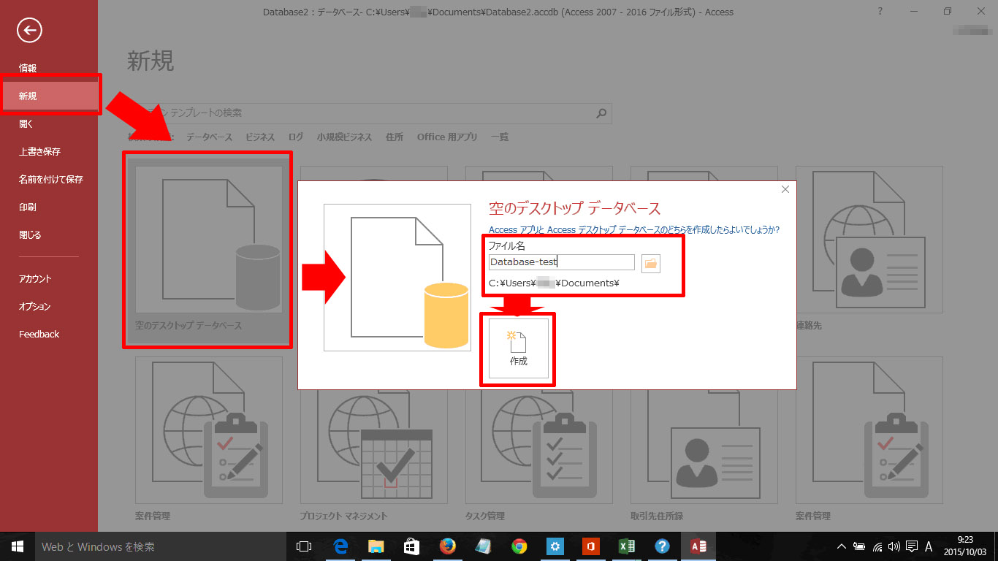
Task: Open the Action Center notifications icon
Action: pos(911,546)
